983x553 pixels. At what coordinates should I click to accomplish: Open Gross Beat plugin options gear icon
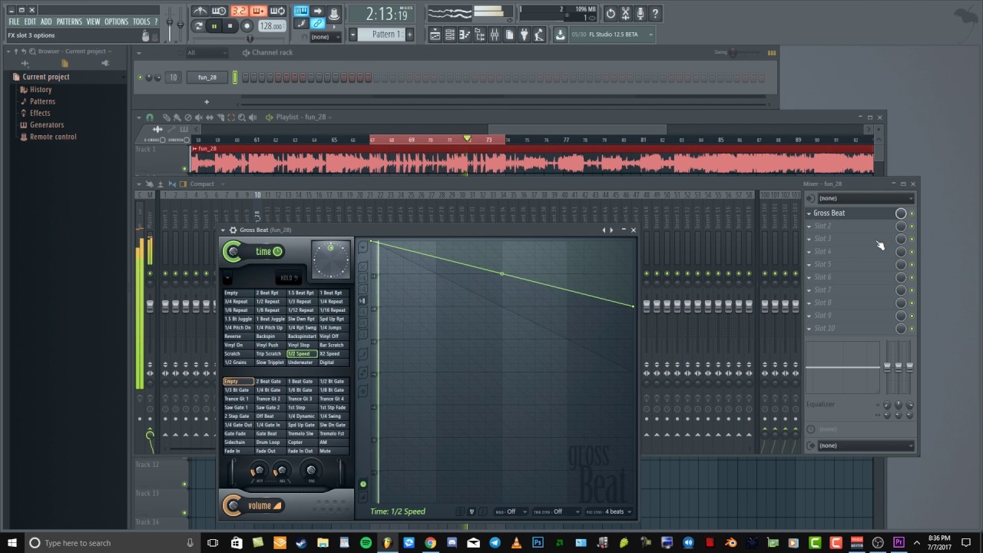tap(233, 230)
